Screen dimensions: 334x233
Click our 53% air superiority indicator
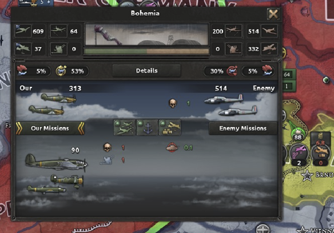click(72, 71)
